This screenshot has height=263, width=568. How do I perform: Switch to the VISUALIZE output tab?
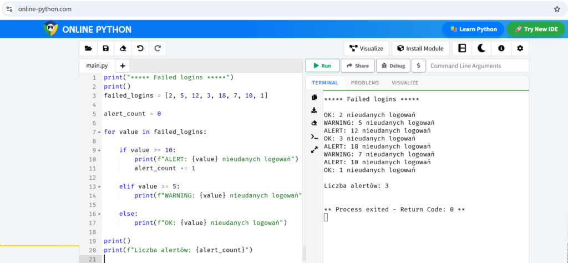tap(405, 83)
